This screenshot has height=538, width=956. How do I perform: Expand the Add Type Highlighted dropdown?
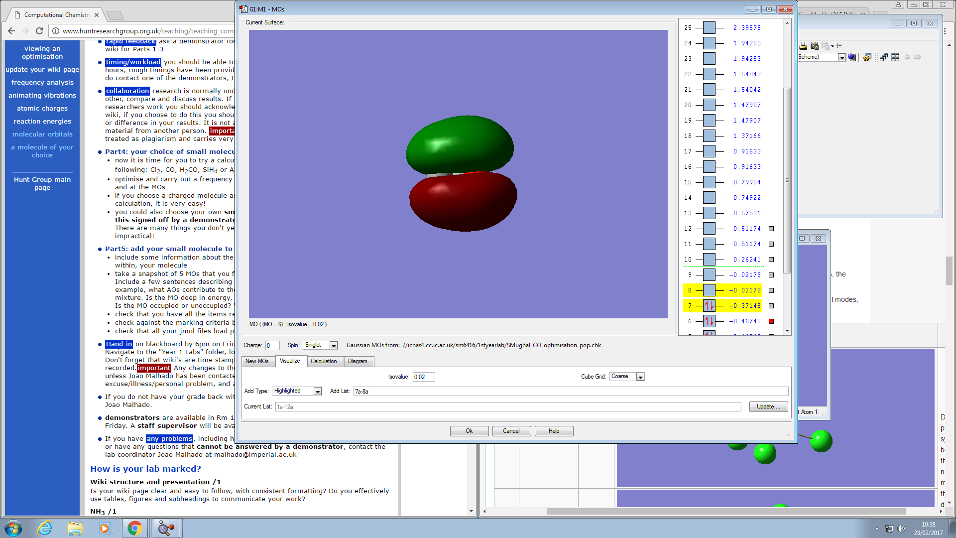(317, 392)
